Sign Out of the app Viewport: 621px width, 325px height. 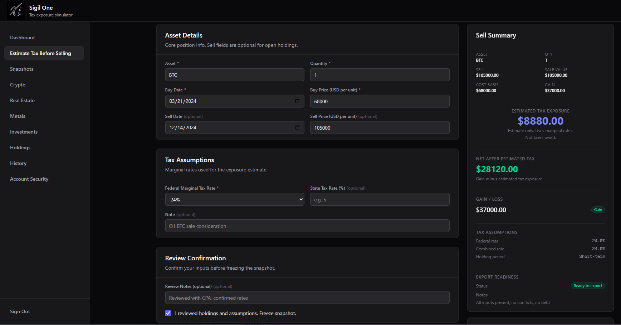[x=20, y=311]
